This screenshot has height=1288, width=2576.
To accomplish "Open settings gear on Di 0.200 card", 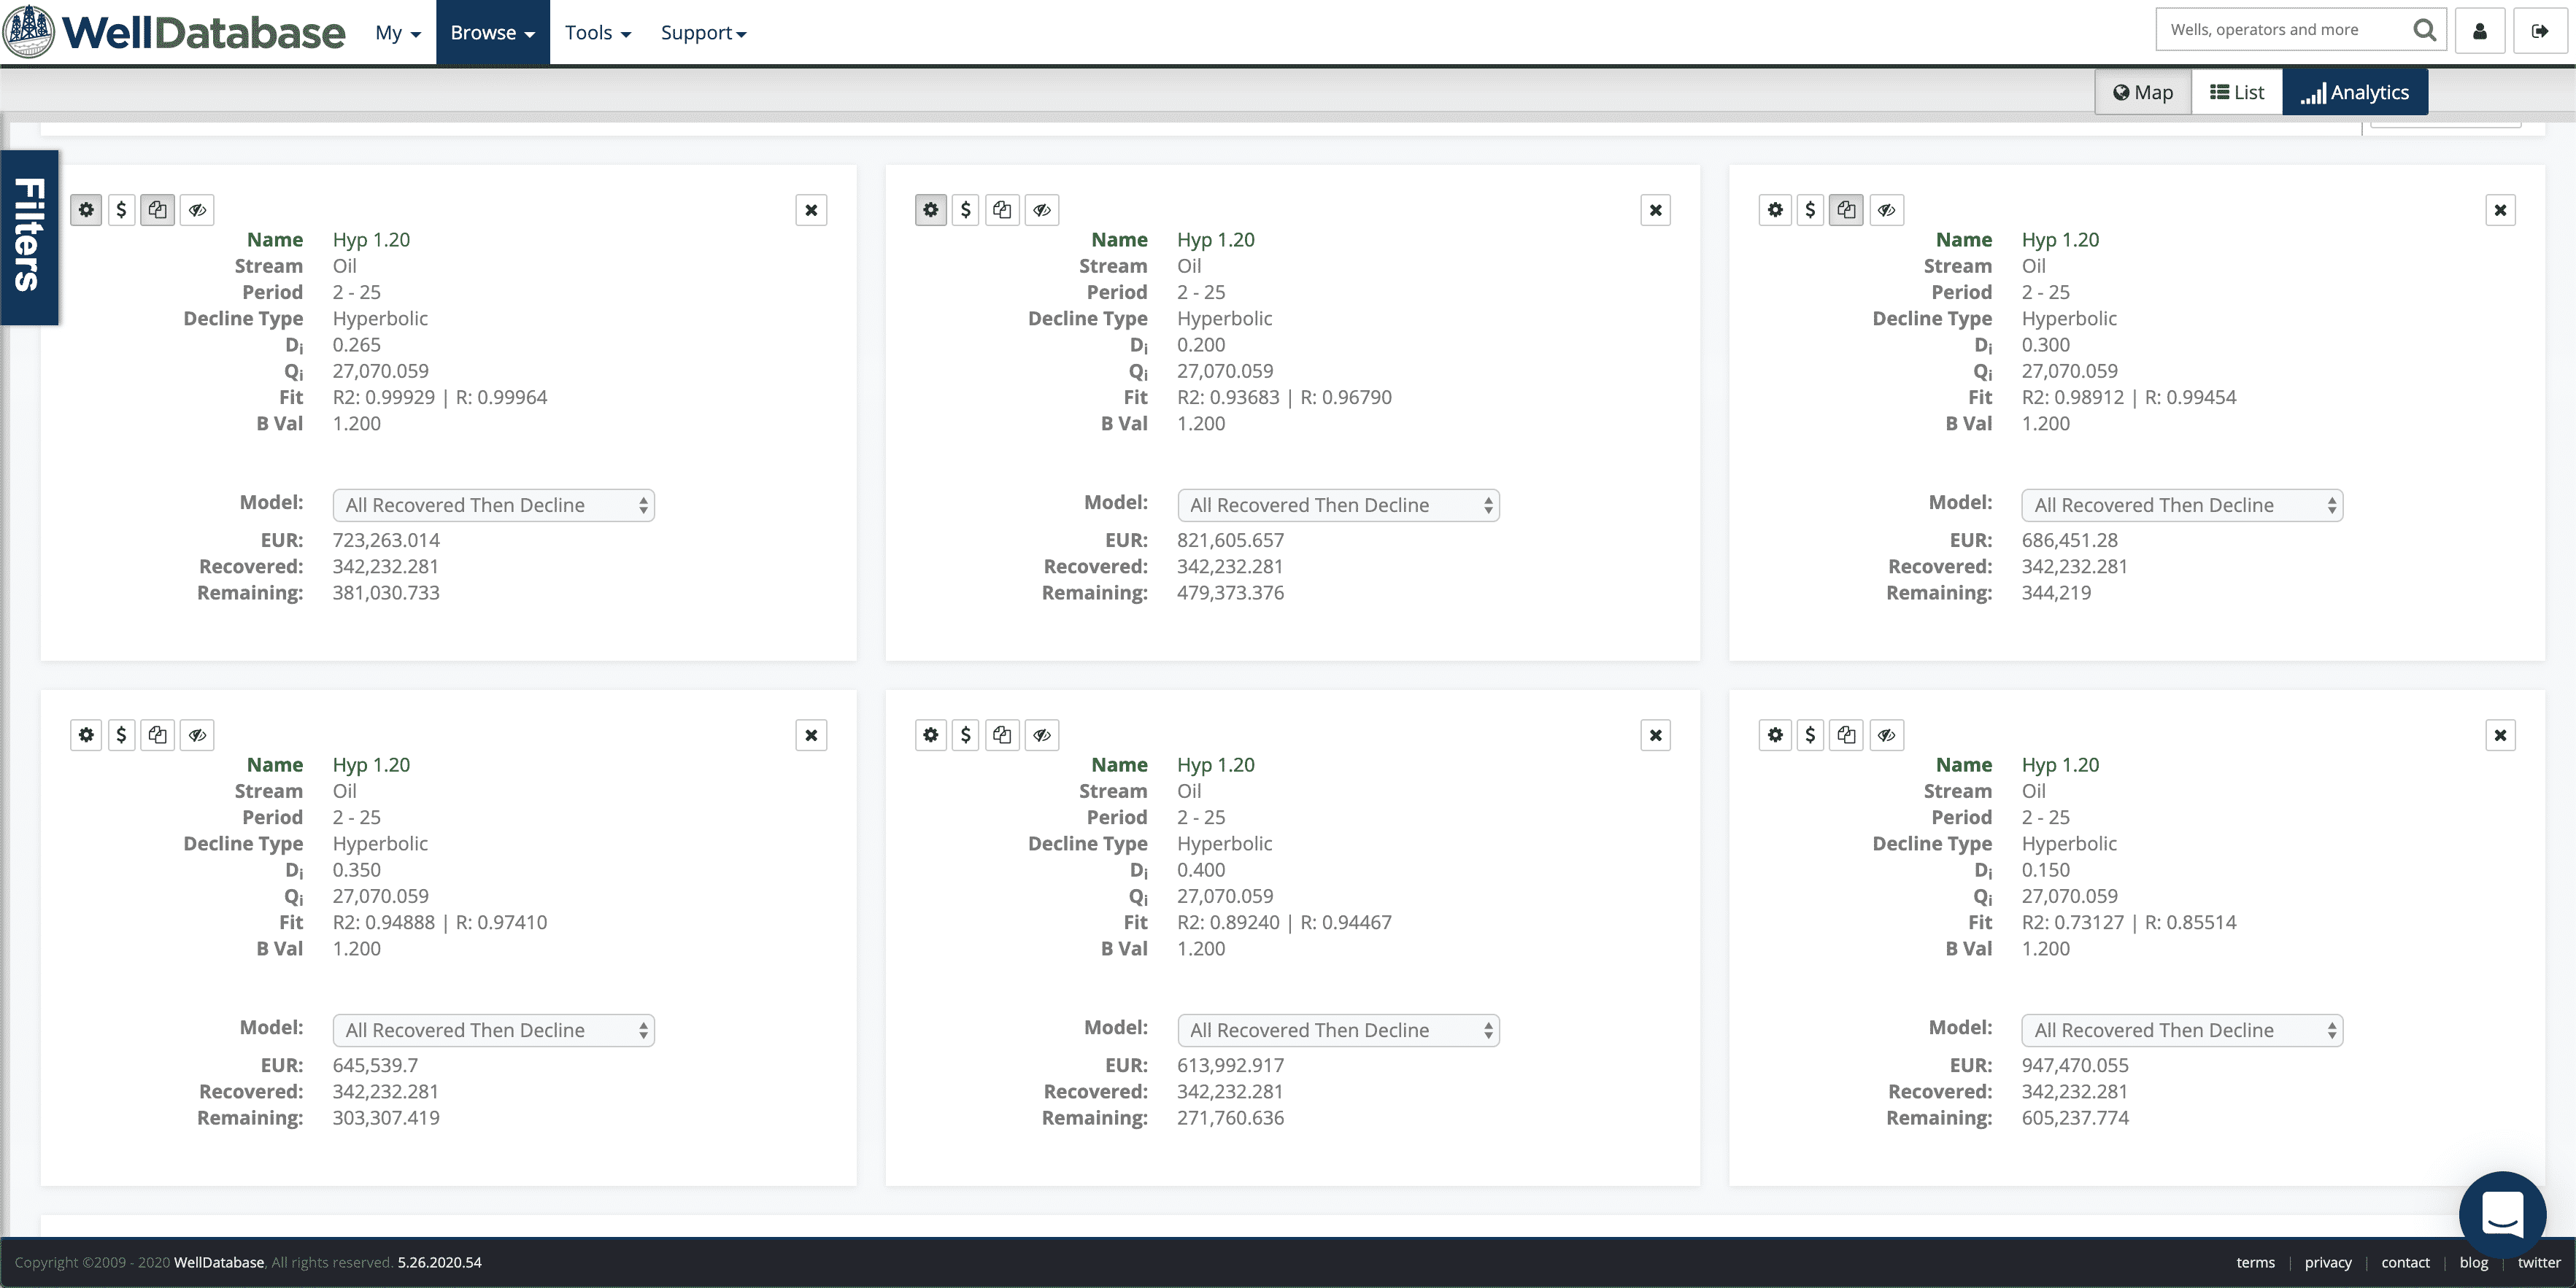I will point(930,210).
